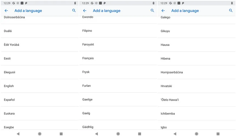
Task: Tap the back arrow on the left screen
Action: point(6,10)
